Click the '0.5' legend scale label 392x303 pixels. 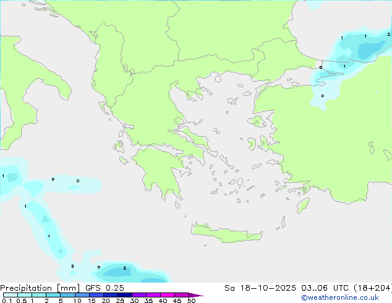(x=22, y=301)
